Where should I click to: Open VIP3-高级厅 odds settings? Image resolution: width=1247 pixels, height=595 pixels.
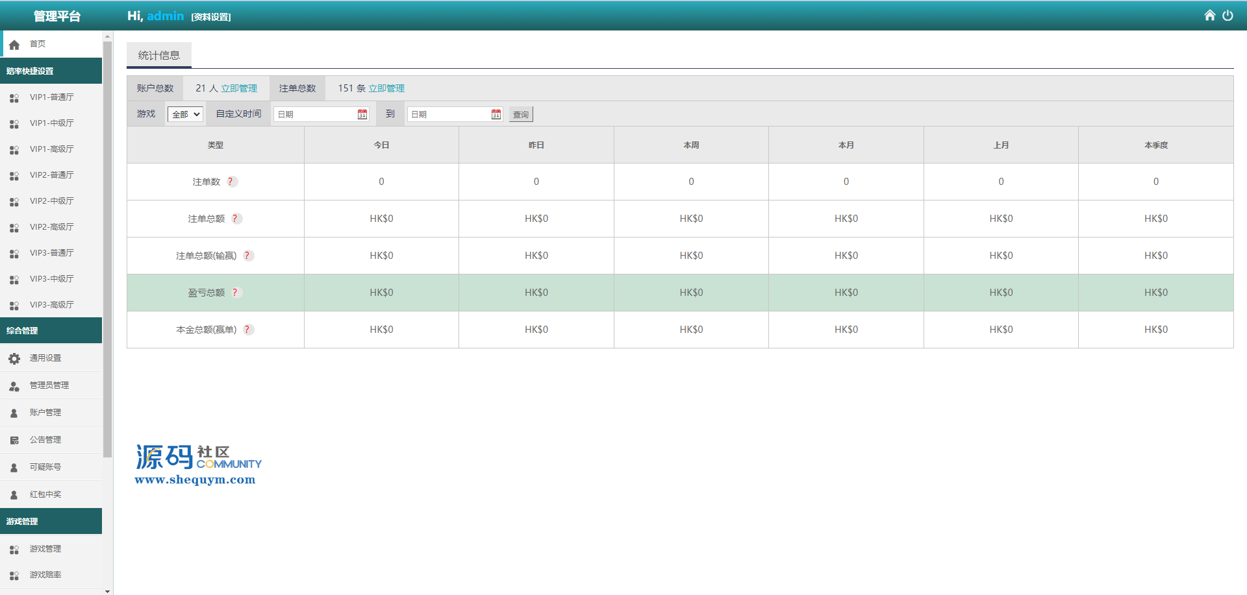click(51, 305)
